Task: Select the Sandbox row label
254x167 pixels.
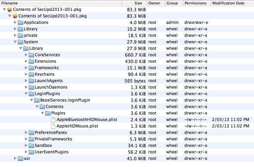Action: [43, 145]
